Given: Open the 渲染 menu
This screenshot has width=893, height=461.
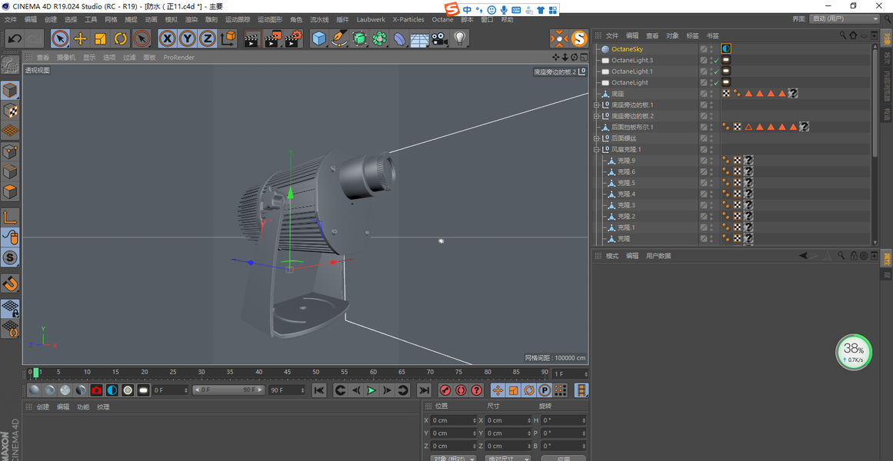Looking at the screenshot, I should click(191, 19).
